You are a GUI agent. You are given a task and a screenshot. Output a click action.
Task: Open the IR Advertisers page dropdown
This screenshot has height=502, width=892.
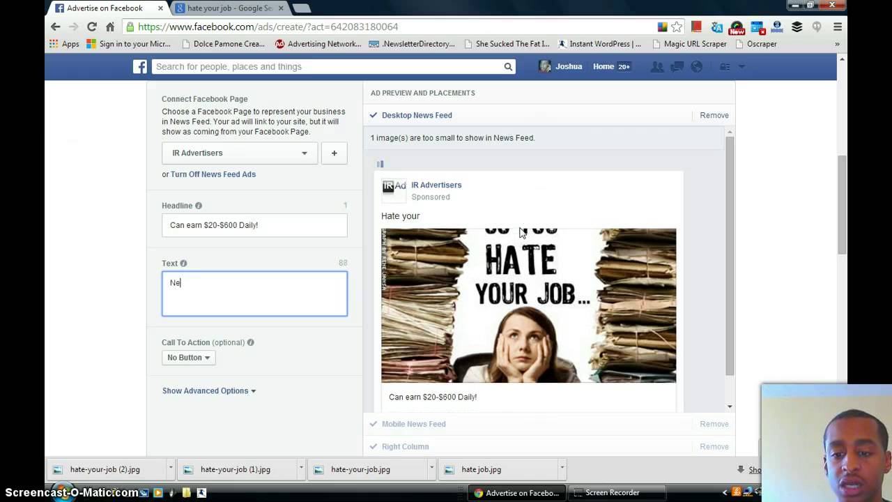coord(240,153)
